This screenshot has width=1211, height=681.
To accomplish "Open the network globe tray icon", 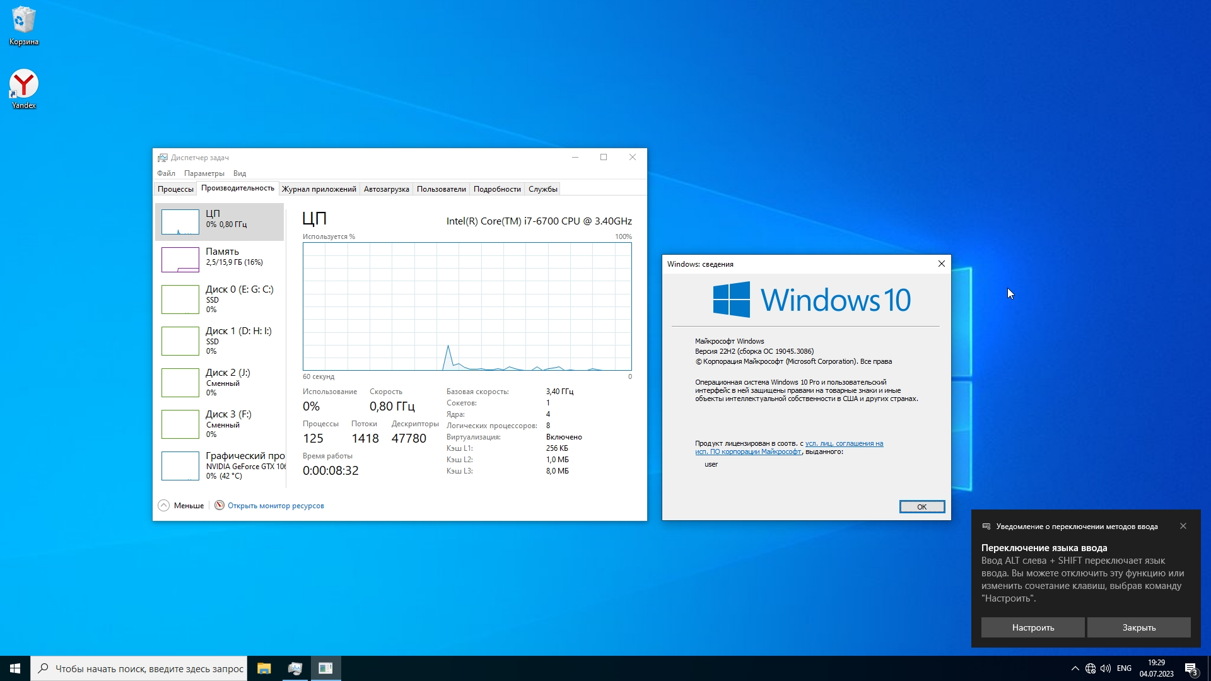I will [x=1091, y=668].
